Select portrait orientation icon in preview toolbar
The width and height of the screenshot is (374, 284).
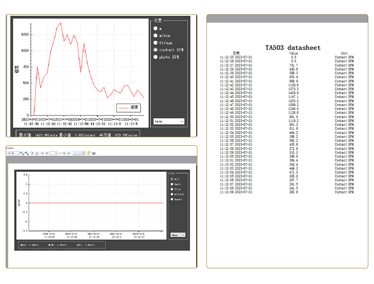pos(32,153)
